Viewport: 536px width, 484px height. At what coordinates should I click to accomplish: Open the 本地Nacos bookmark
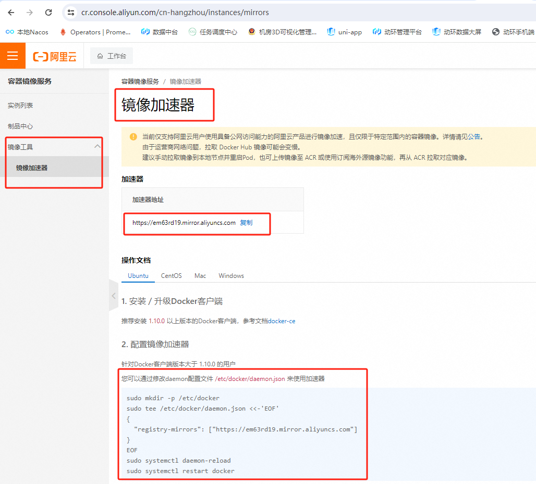point(27,32)
